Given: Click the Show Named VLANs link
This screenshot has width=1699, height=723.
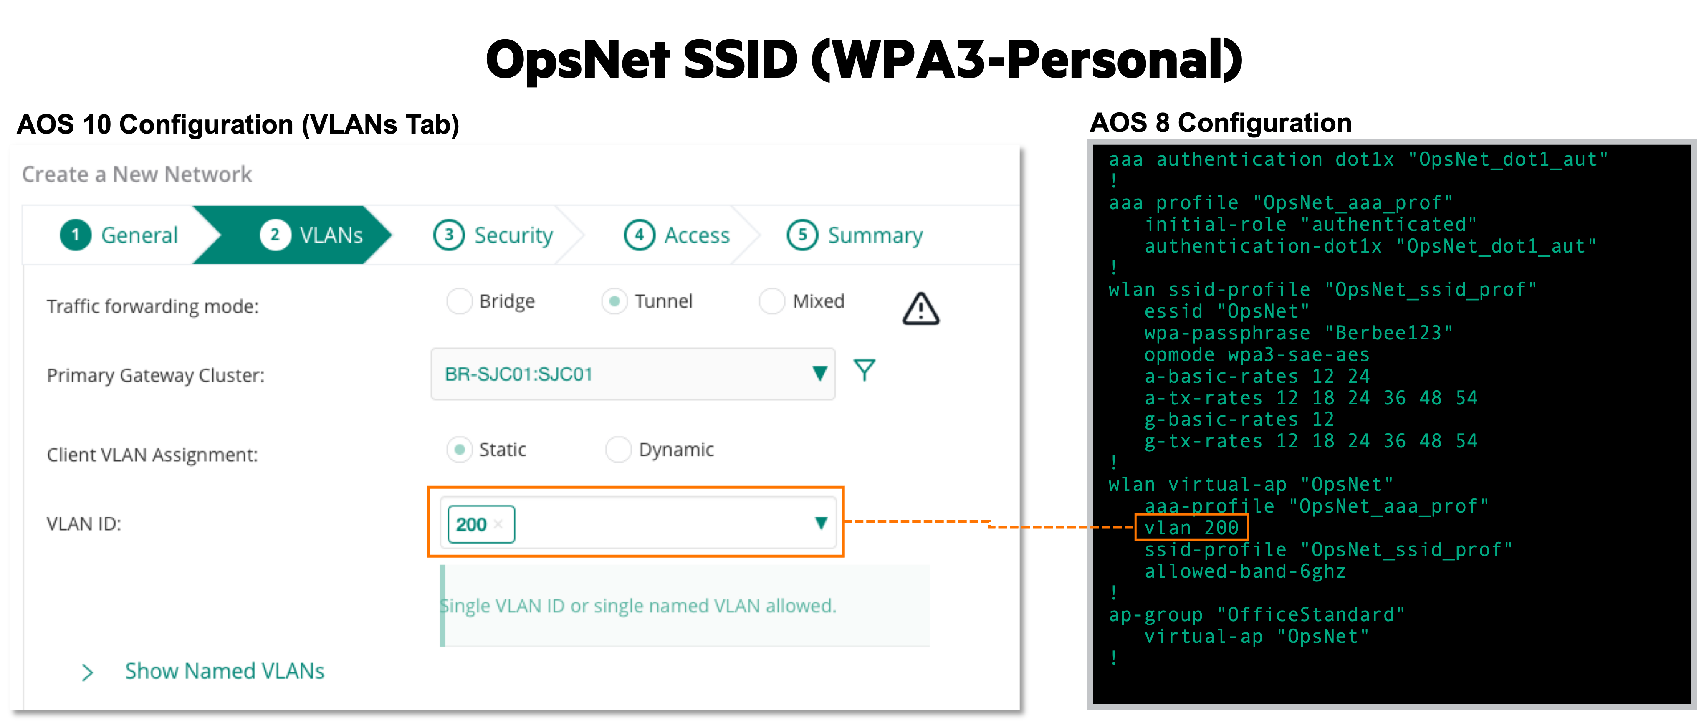Looking at the screenshot, I should [225, 671].
